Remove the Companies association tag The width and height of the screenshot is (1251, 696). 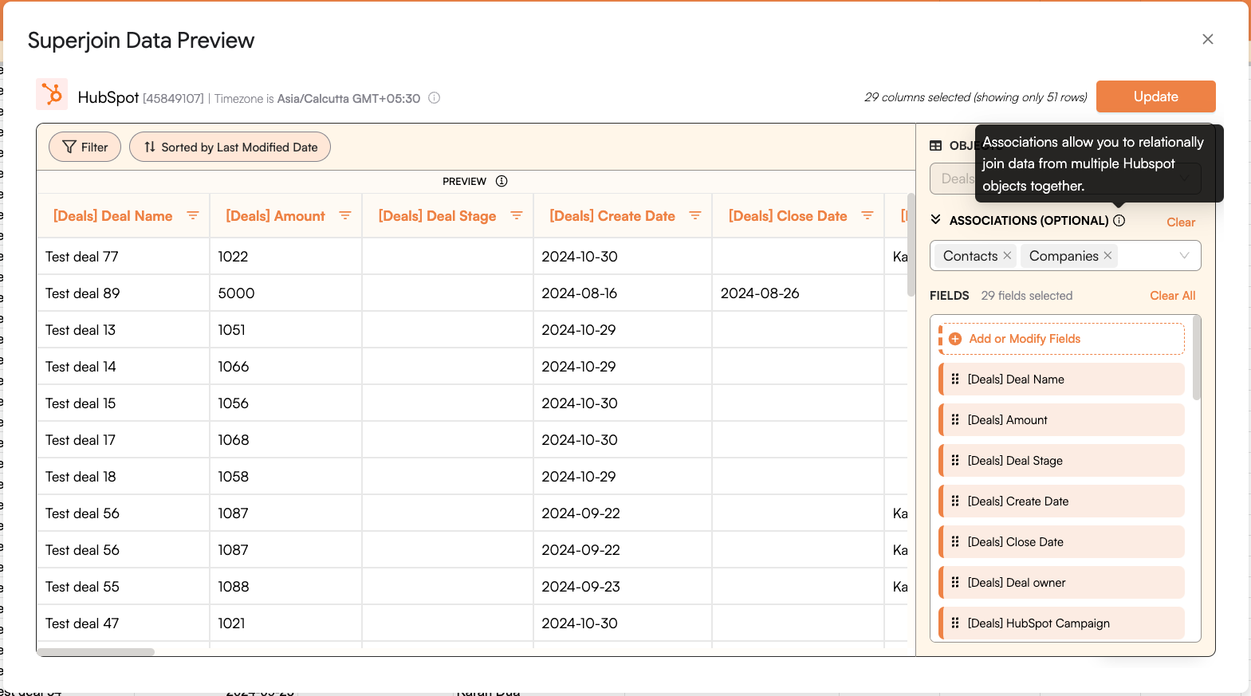(x=1107, y=255)
